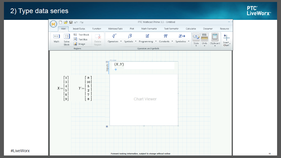Expand the Clipboard dropdown arrow

point(215,46)
